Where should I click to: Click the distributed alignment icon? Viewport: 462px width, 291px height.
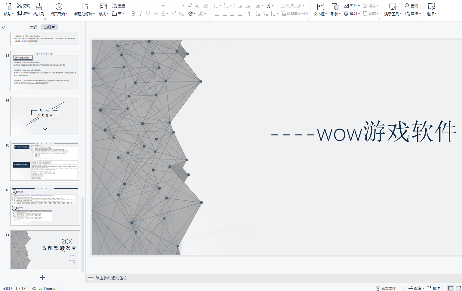pyautogui.click(x=247, y=14)
